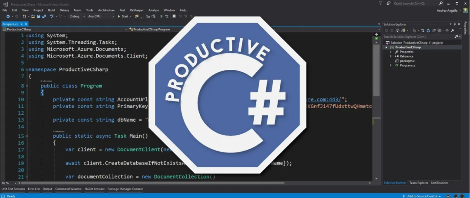Click Add to Source Control
This screenshot has width=470, height=198.
click(422, 196)
